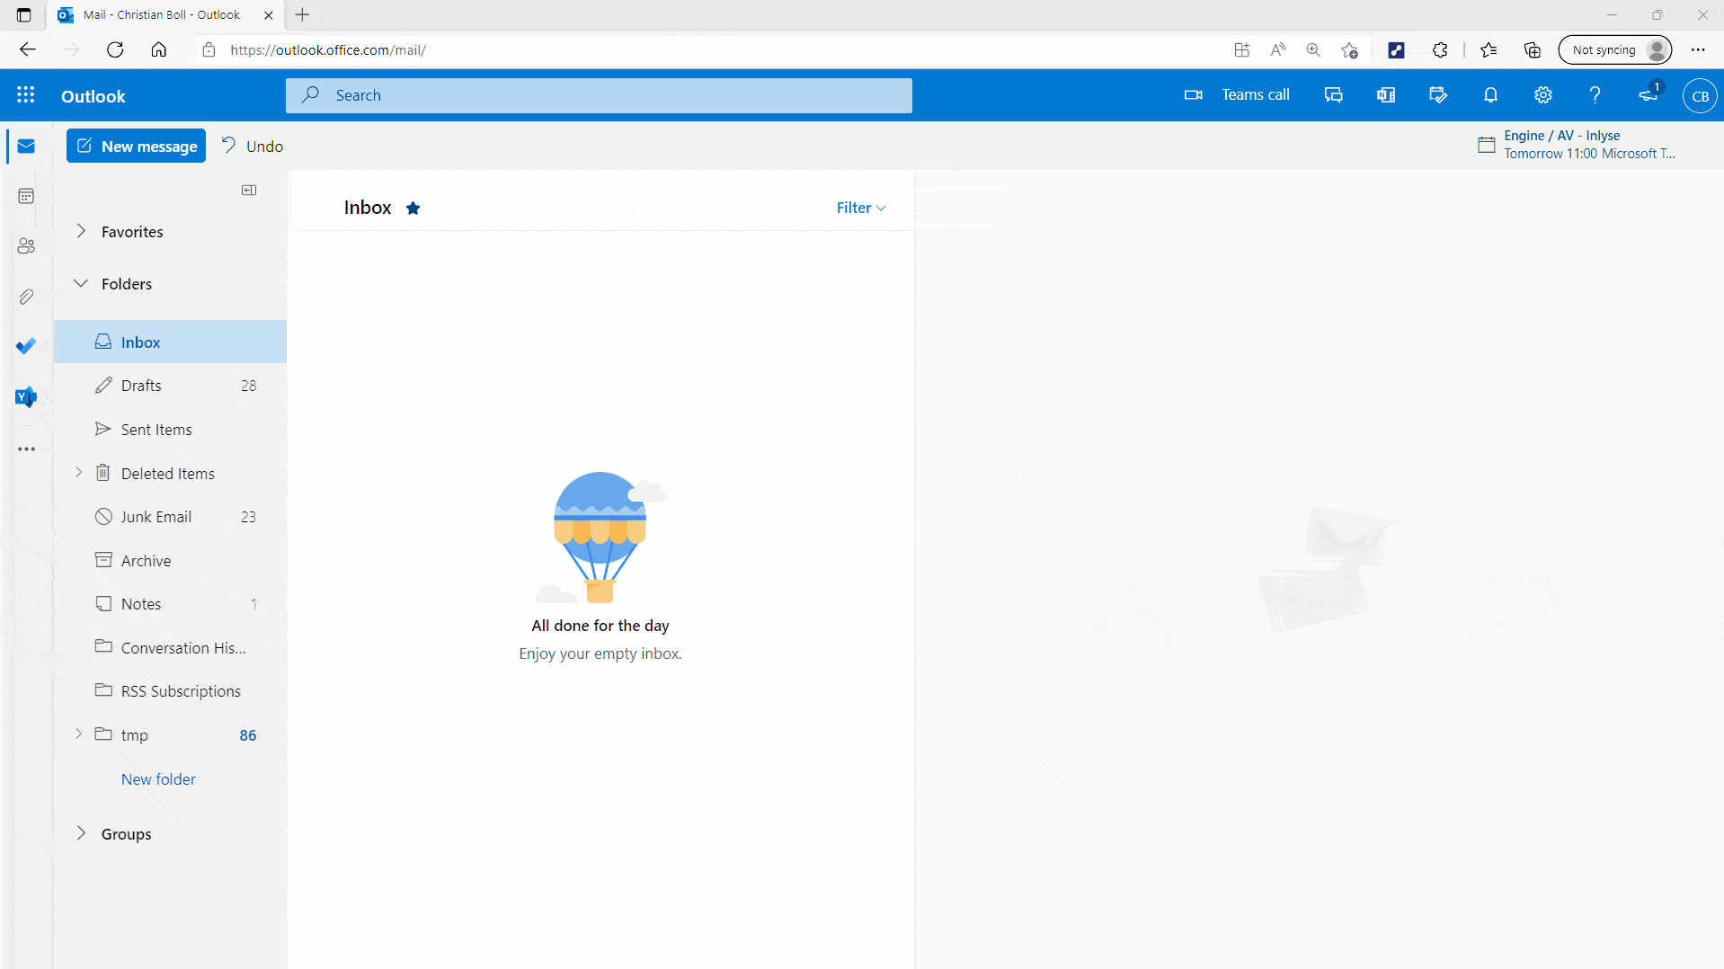This screenshot has height=969, width=1724.
Task: Open Mail module in left rail
Action: click(x=26, y=147)
